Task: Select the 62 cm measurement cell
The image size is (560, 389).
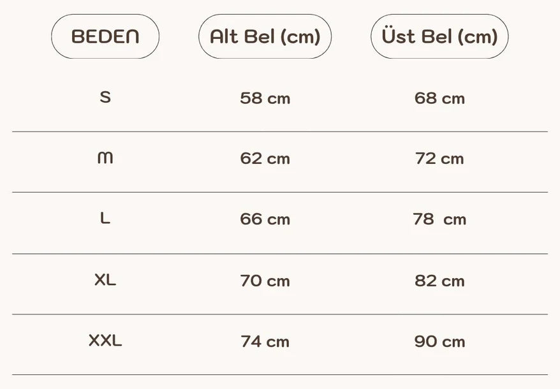Action: [265, 159]
